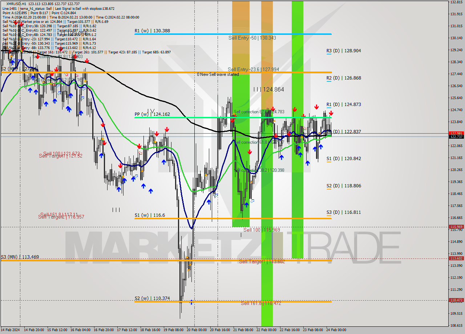Click the '14 Feb 2024' time axis label
This screenshot has height=334, width=465.
[10, 330]
